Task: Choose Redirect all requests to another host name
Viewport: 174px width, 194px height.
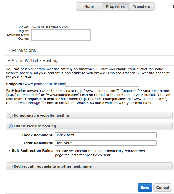Action: [x=11, y=166]
